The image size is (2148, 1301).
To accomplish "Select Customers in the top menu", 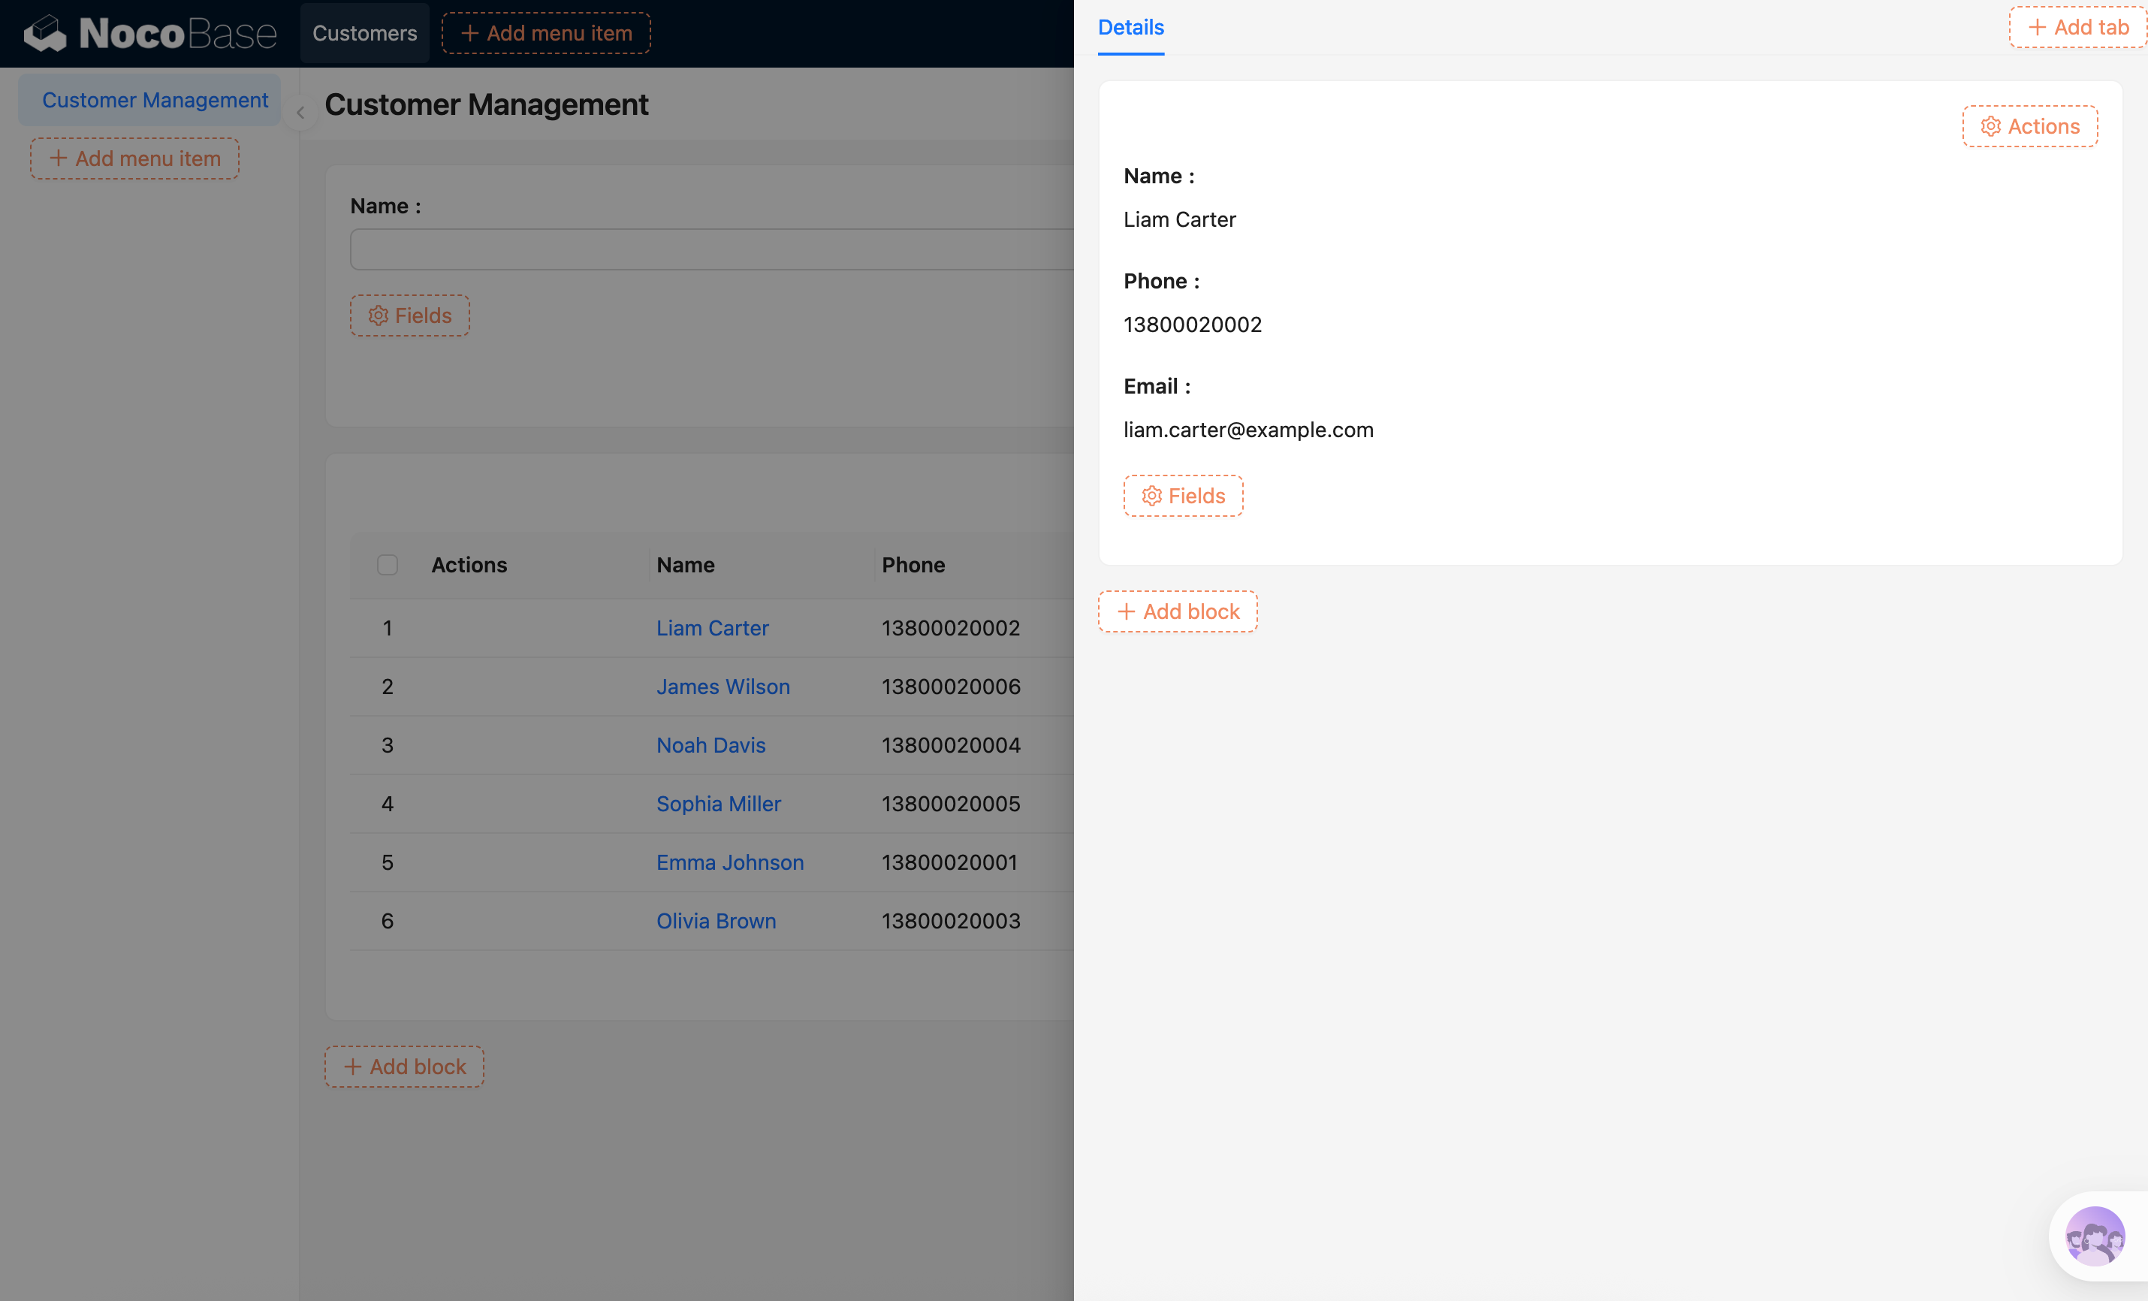I will coord(364,33).
